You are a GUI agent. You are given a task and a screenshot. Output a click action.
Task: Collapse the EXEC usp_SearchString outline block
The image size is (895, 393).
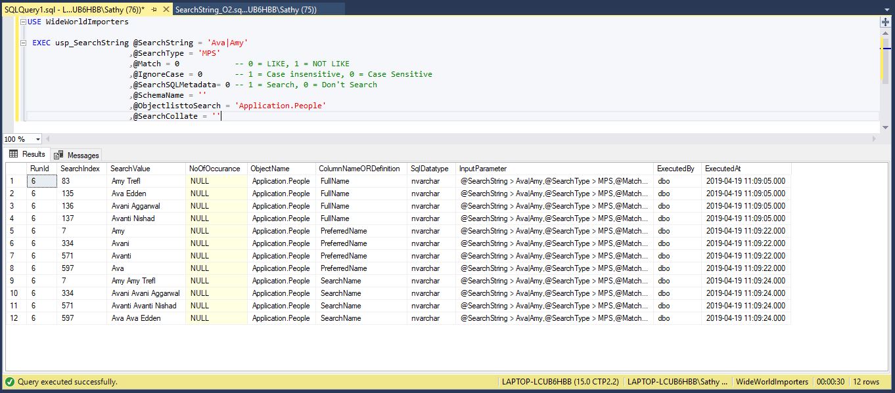pos(24,43)
